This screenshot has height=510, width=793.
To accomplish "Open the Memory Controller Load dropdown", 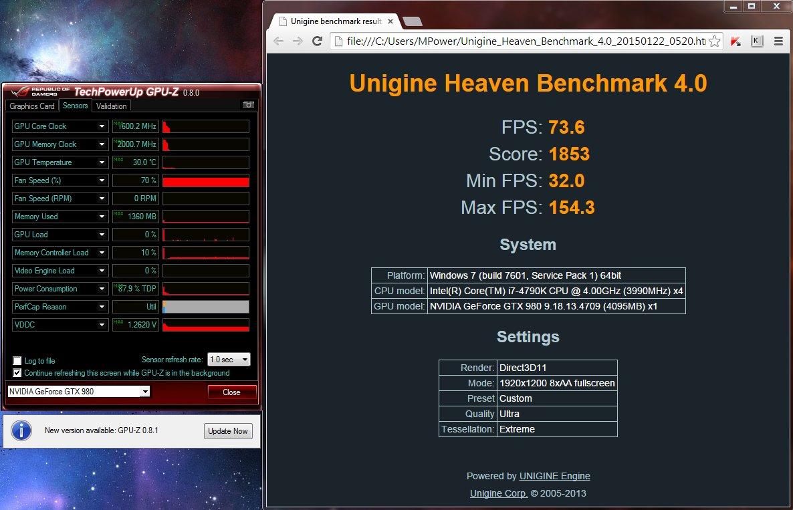I will click(x=102, y=252).
